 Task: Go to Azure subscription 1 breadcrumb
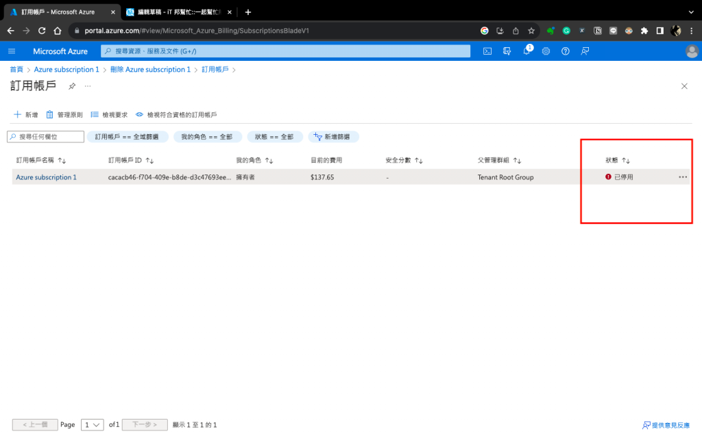pos(66,69)
